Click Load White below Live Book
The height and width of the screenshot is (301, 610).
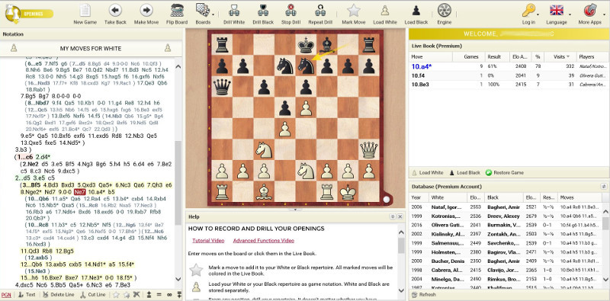[428, 173]
